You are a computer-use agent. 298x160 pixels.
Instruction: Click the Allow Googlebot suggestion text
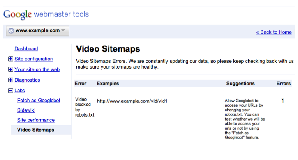pyautogui.click(x=245, y=119)
